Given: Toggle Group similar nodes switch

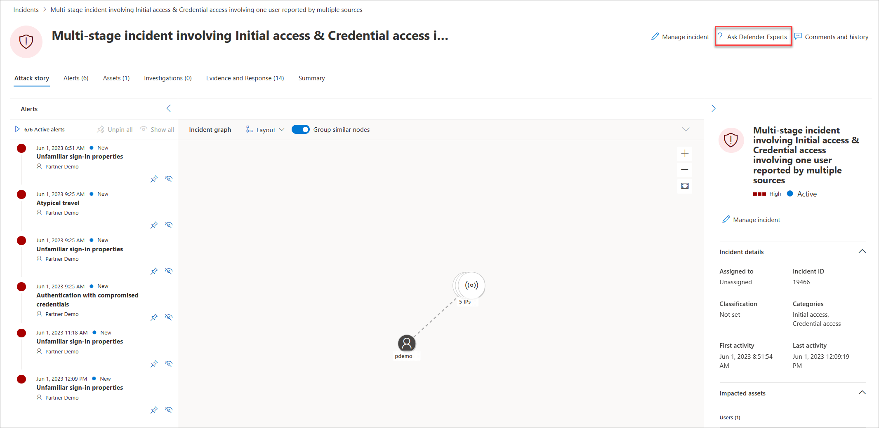Looking at the screenshot, I should (300, 130).
